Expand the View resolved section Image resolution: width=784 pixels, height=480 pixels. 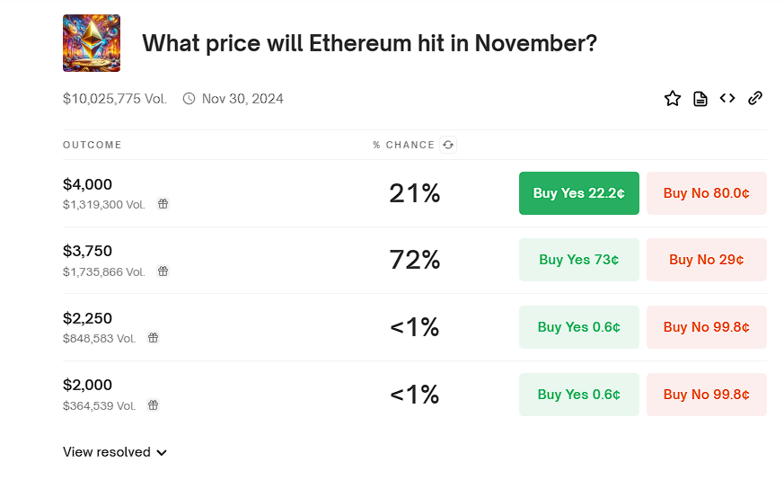point(115,452)
